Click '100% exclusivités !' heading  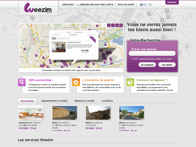[x=41, y=80]
